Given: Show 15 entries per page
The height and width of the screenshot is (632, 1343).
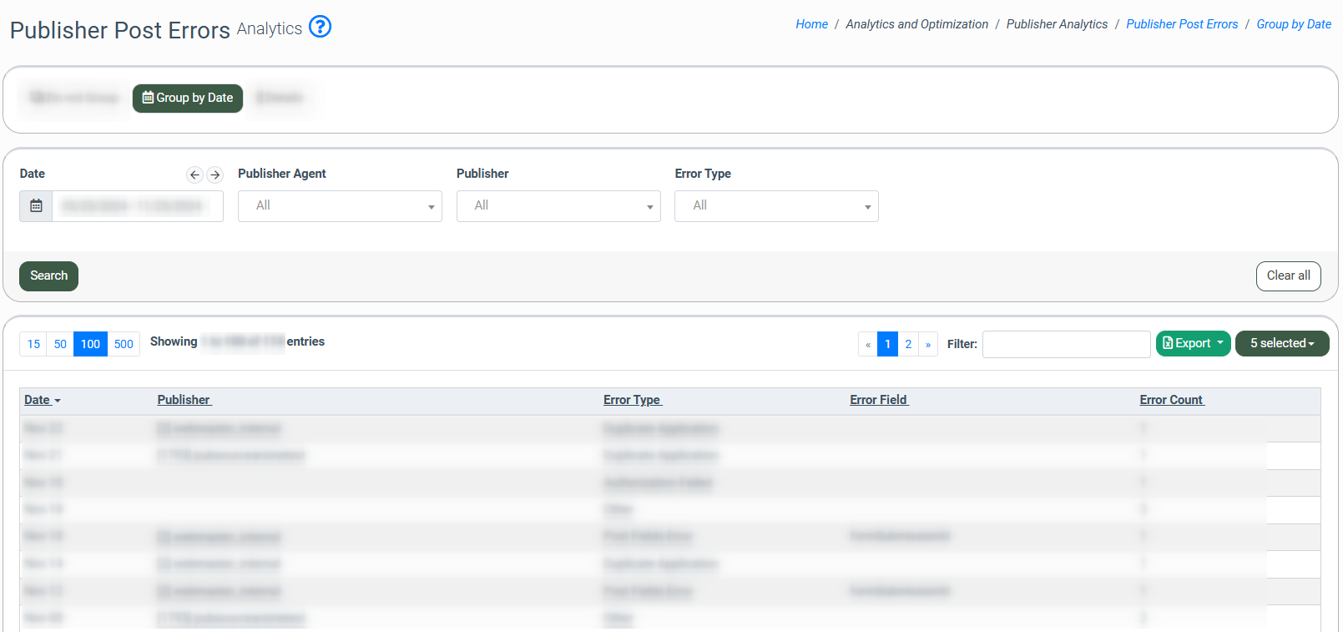Looking at the screenshot, I should tap(33, 344).
